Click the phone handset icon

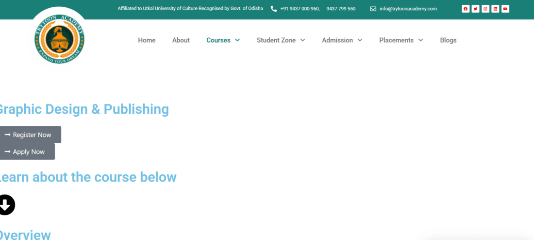point(273,9)
